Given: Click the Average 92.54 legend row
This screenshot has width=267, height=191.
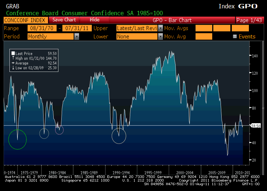Looking at the screenshot, I should click(34, 63).
